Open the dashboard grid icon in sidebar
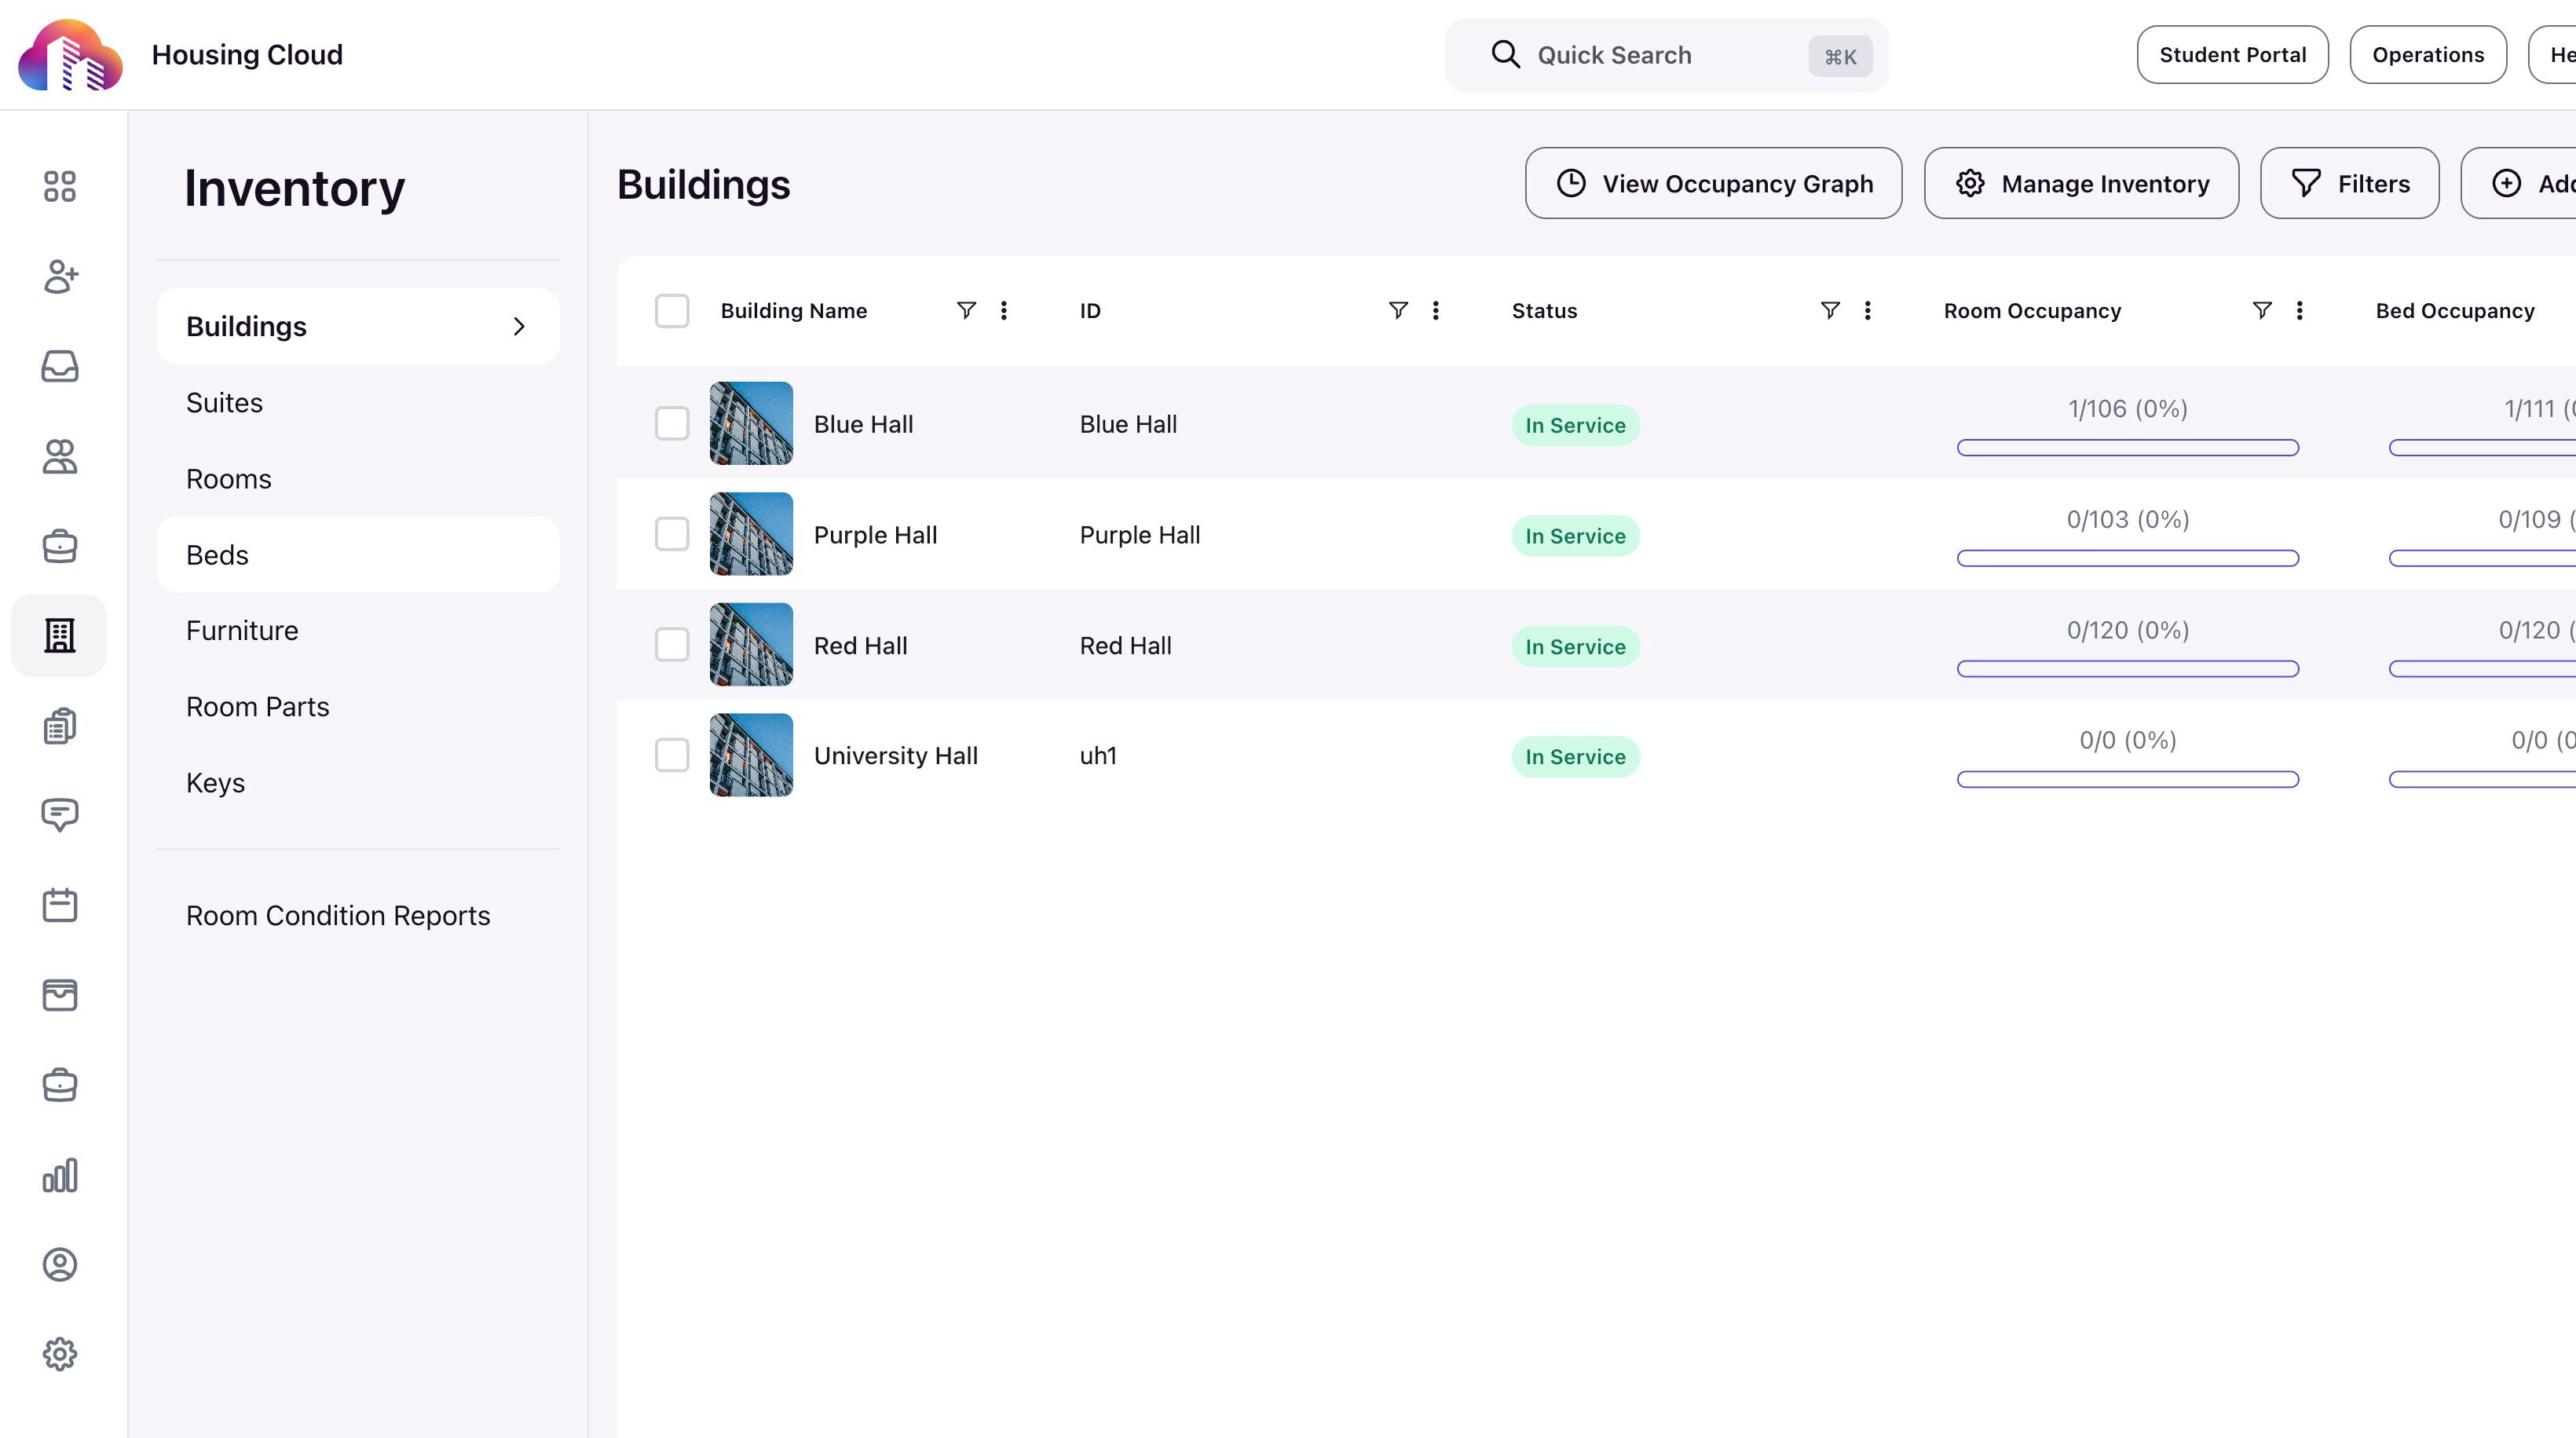2576x1438 pixels. [59, 186]
